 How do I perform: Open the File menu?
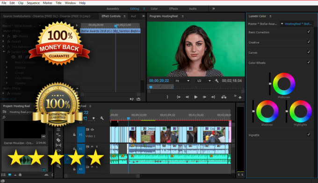(x=4, y=3)
